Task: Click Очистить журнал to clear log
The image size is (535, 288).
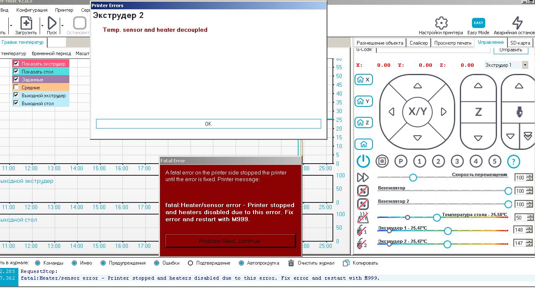Action: point(291,263)
